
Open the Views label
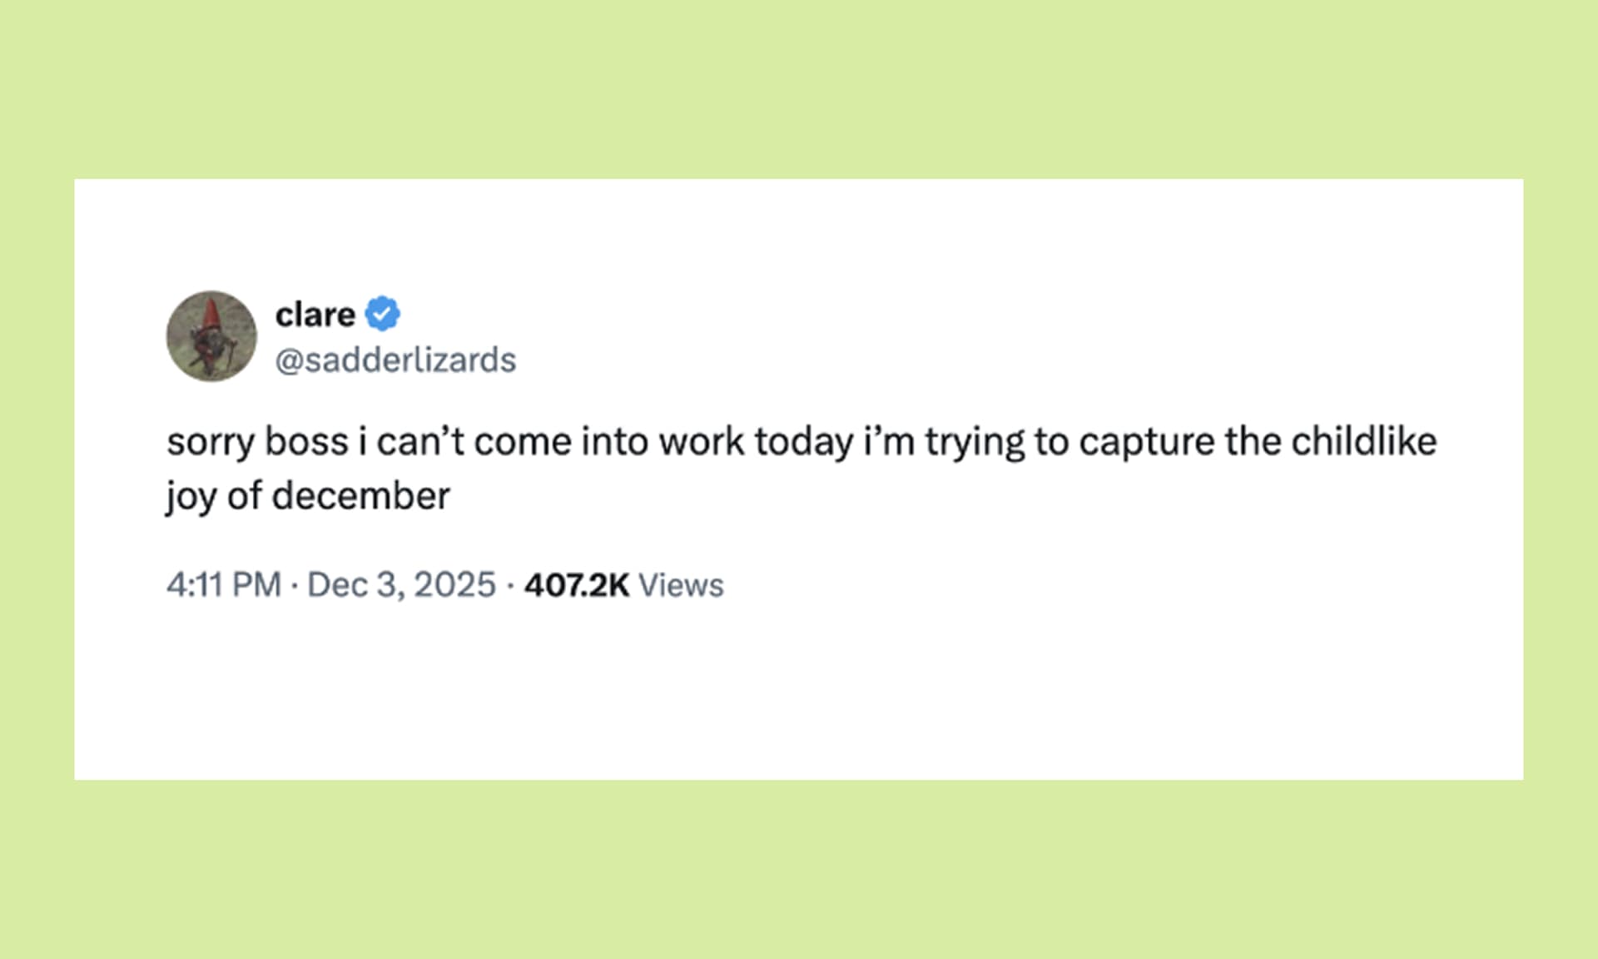click(x=681, y=585)
